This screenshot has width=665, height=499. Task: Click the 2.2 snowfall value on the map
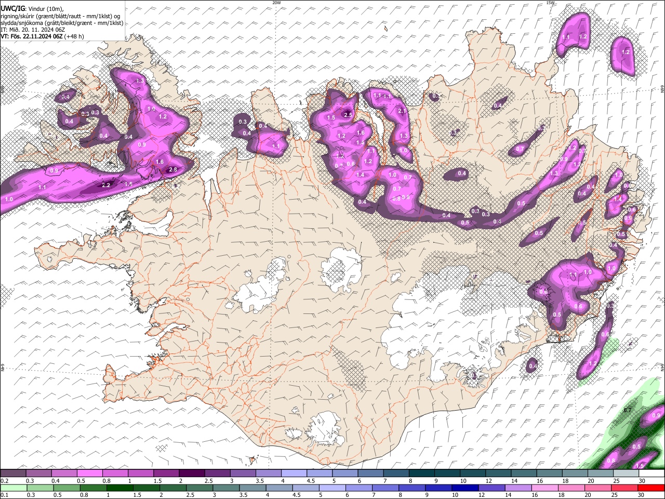pos(106,185)
